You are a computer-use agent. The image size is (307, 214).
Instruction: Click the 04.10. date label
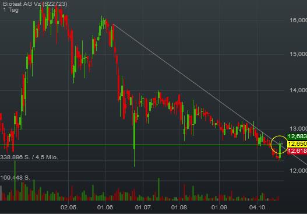(258, 208)
